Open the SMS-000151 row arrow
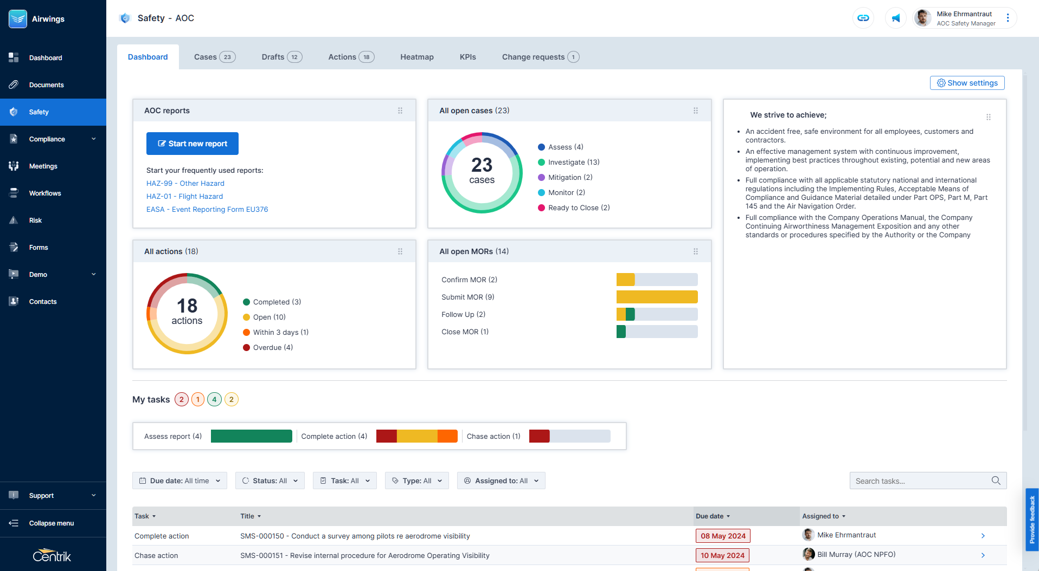 click(x=983, y=555)
